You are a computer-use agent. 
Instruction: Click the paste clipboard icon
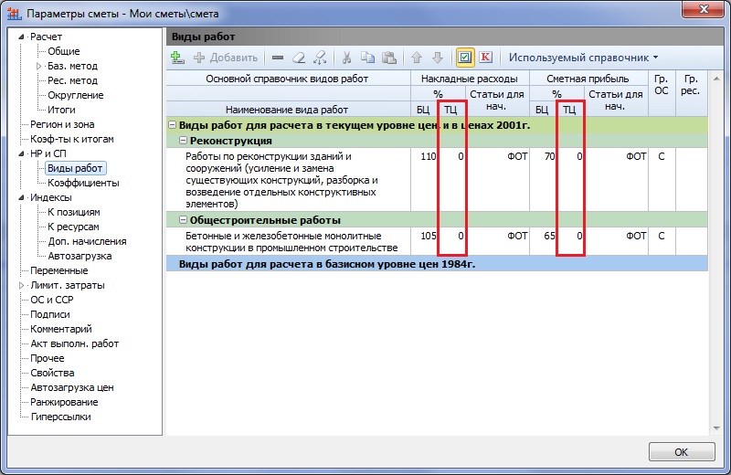click(x=389, y=58)
